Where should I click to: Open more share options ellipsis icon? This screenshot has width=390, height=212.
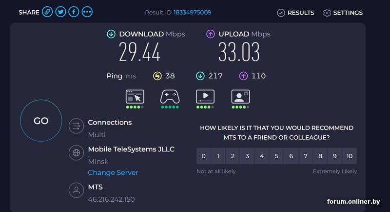point(87,12)
